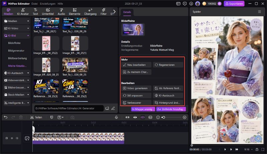Image resolution: width=267 pixels, height=154 pixels.
Task: Click Hintergrund änd... button
Action: pyautogui.click(x=168, y=103)
